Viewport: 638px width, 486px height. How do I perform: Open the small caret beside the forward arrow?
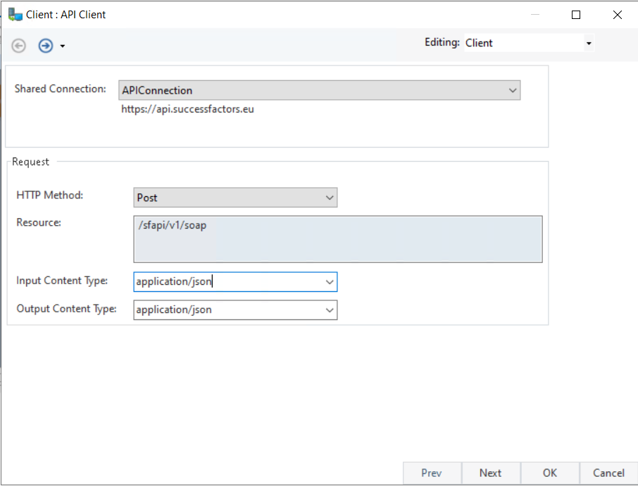pyautogui.click(x=63, y=46)
